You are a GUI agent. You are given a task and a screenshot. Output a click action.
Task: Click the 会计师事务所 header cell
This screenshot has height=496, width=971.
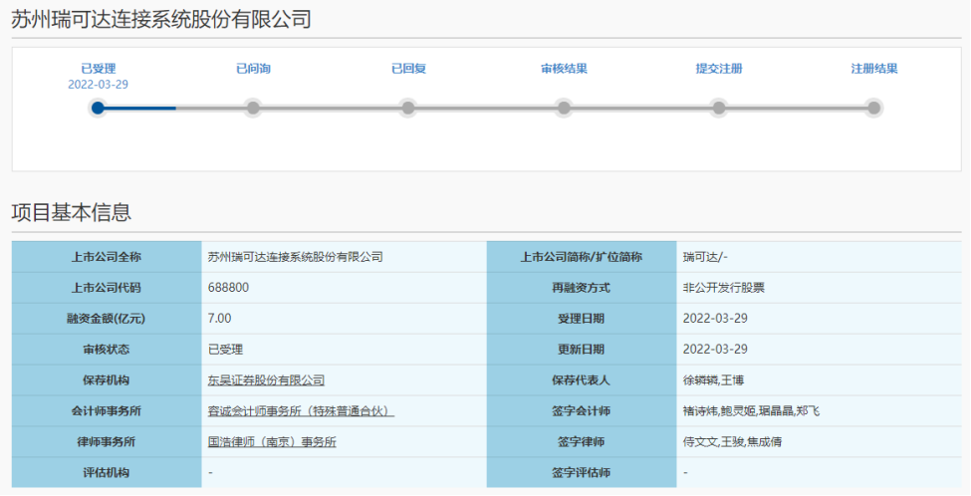(107, 411)
